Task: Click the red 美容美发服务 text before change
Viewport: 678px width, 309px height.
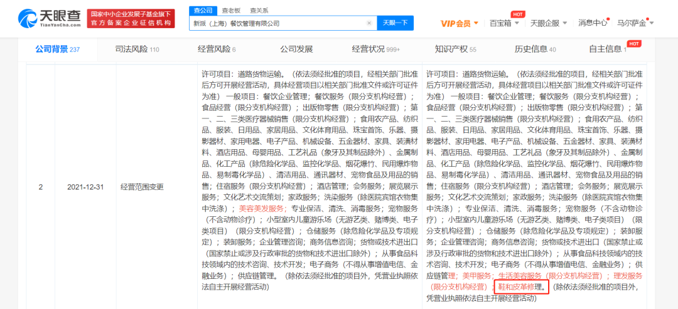Action: tap(263, 208)
